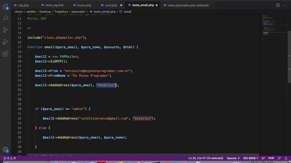
Task: Click the phpmailer breadcrumb segment
Action: coord(78,12)
